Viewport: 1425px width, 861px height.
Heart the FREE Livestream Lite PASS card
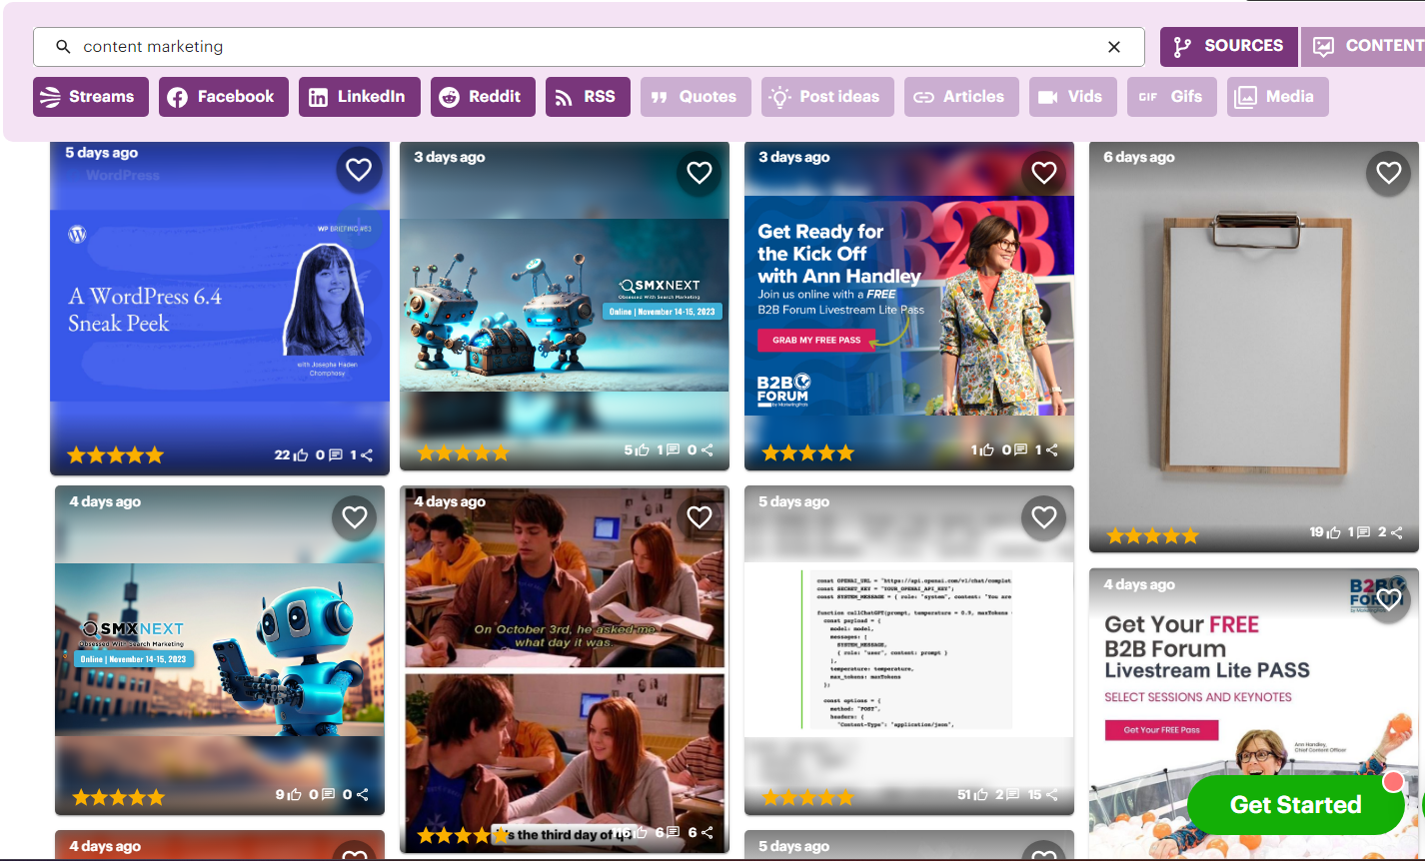[1389, 600]
